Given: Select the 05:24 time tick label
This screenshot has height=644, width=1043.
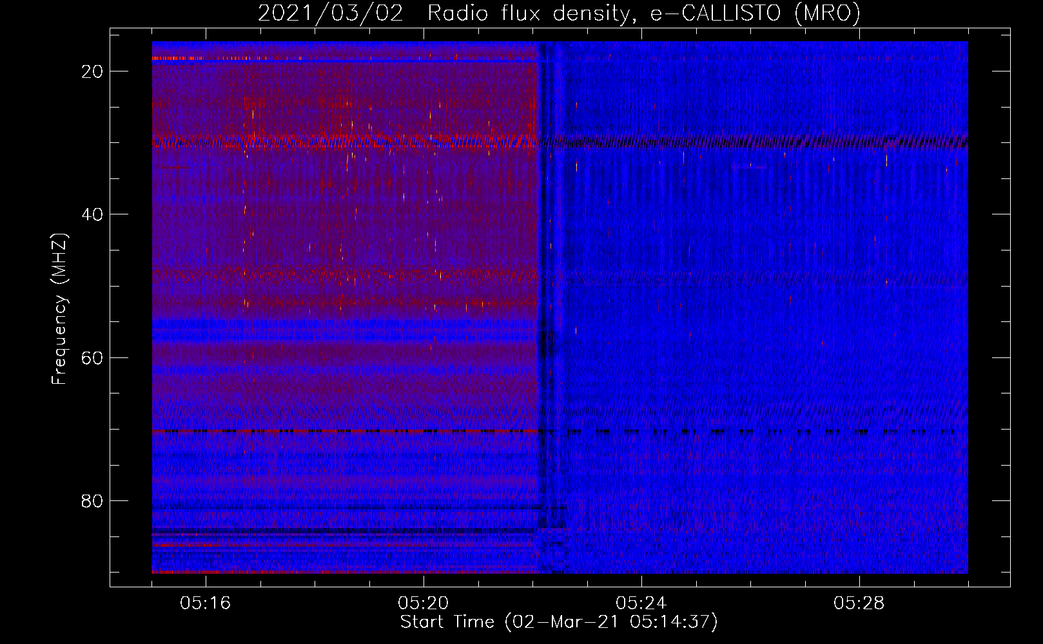Looking at the screenshot, I should tap(641, 603).
